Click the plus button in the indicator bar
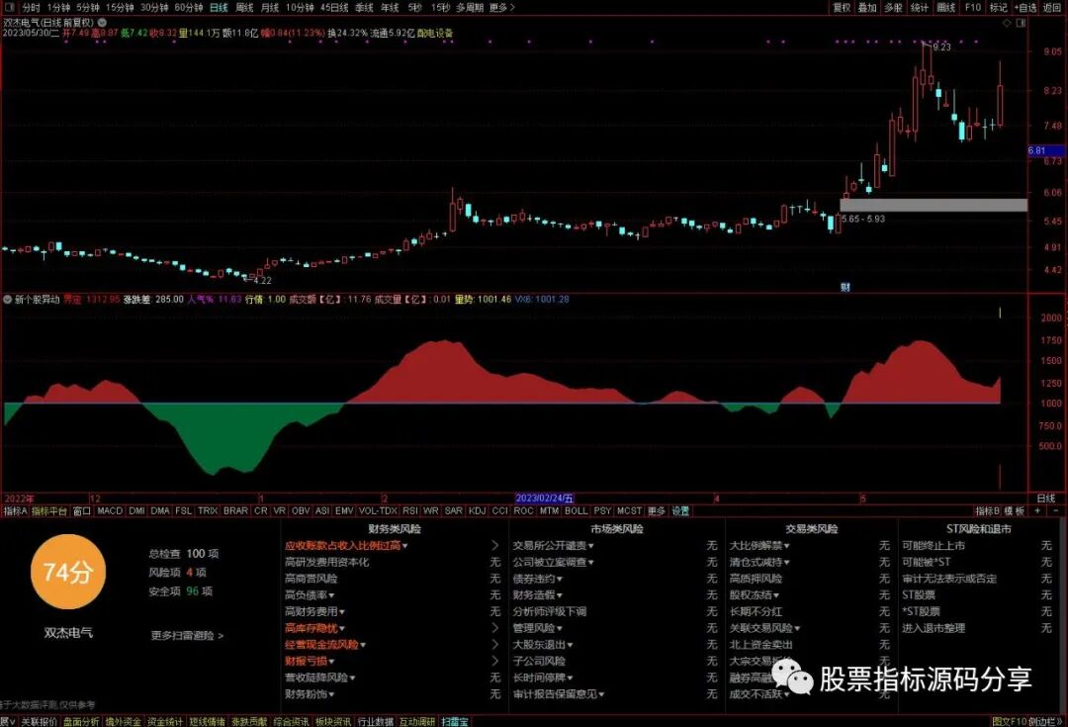The width and height of the screenshot is (1068, 727). [1038, 510]
